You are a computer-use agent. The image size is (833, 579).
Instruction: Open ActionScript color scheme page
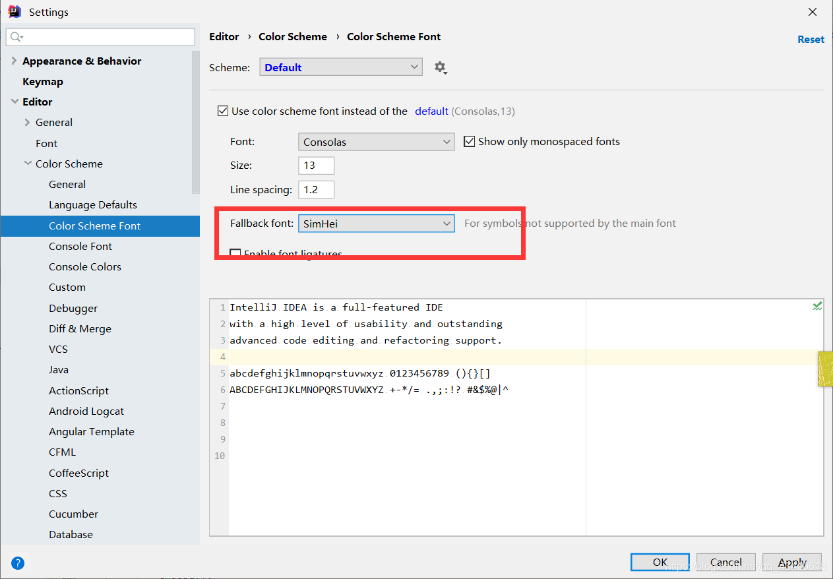(x=78, y=390)
